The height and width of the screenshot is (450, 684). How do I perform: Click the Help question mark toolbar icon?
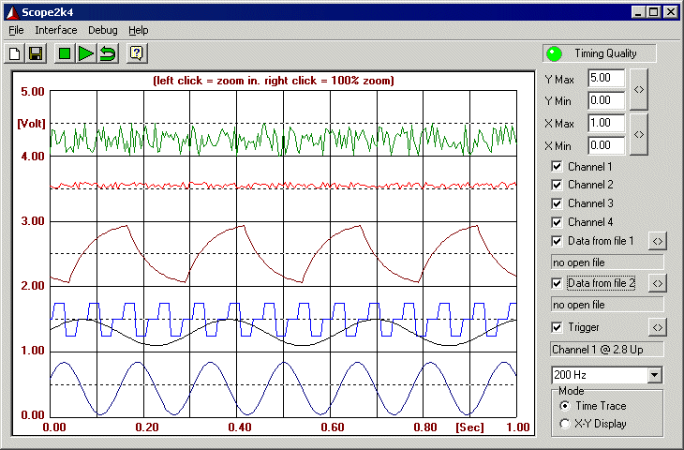137,53
